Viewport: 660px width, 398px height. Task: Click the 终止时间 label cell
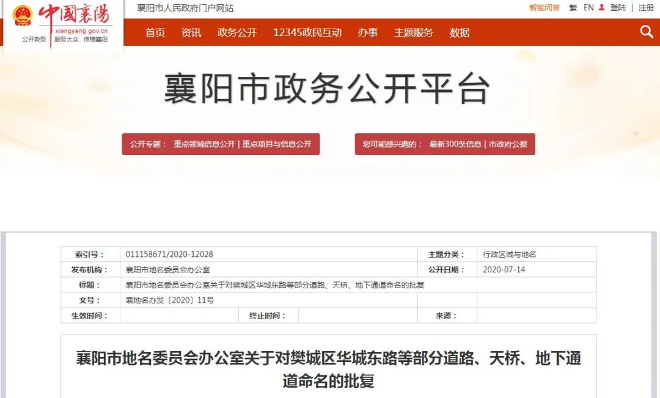tap(268, 316)
